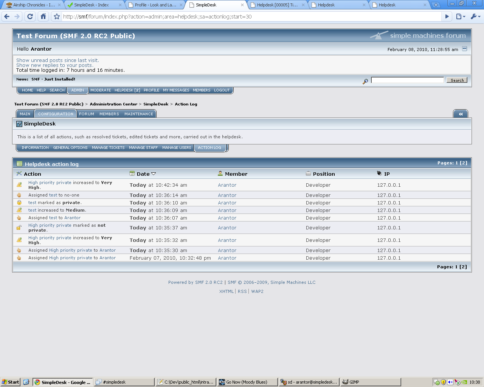484x387 pixels.
Task: Open the My Messages menu item
Action: click(176, 90)
